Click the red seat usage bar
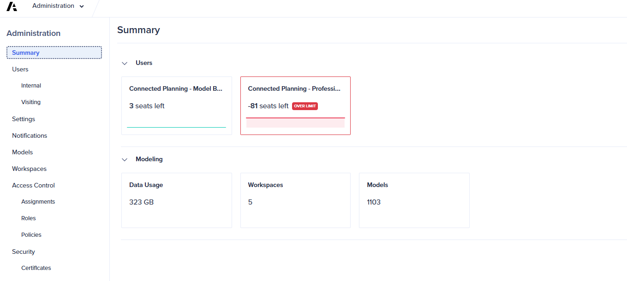627x281 pixels. click(x=295, y=123)
